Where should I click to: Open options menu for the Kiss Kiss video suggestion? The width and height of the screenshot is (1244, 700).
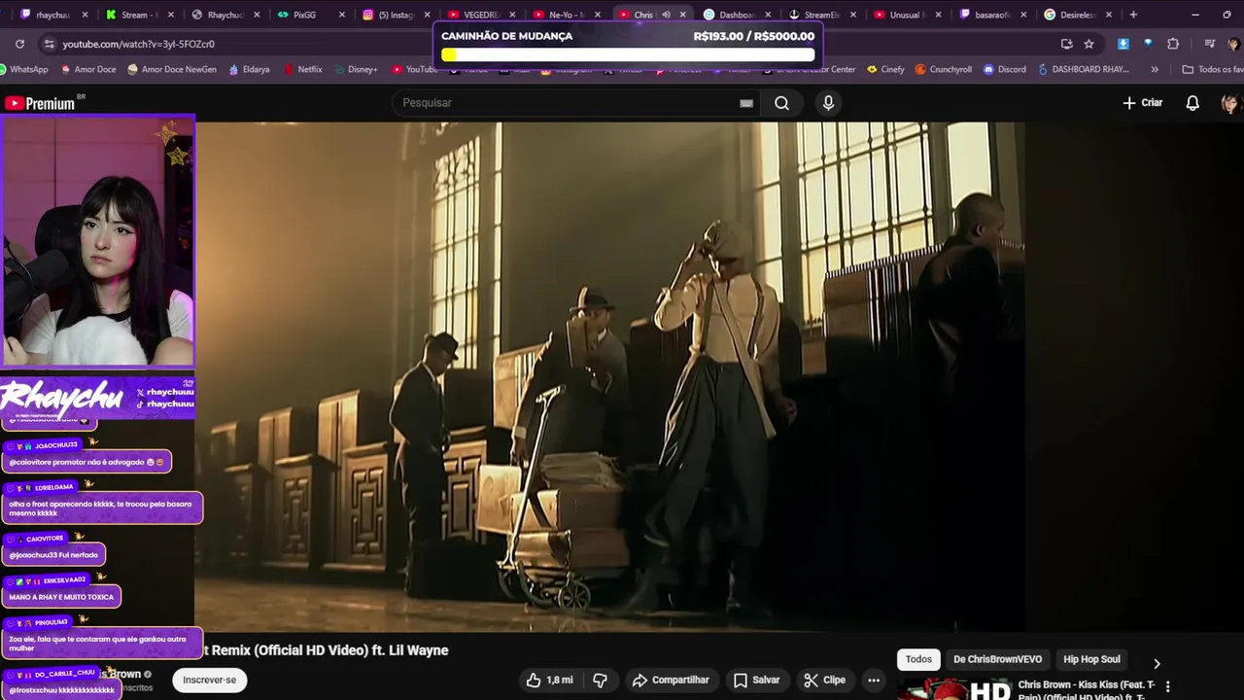[x=1168, y=686]
